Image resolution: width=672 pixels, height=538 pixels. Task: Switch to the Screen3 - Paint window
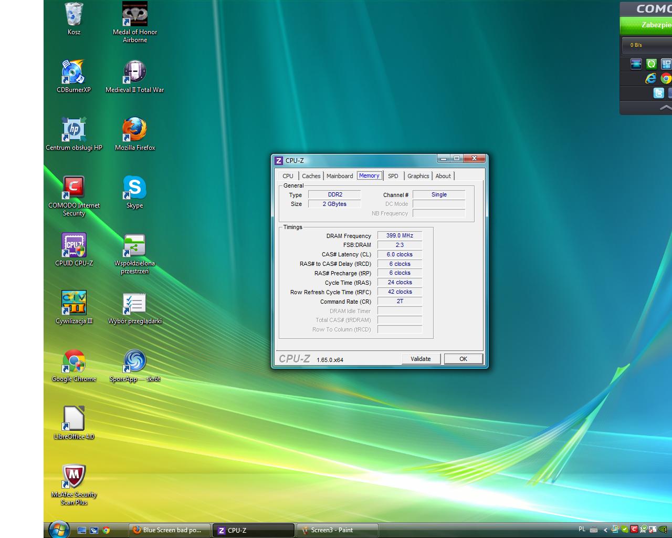pos(337,530)
